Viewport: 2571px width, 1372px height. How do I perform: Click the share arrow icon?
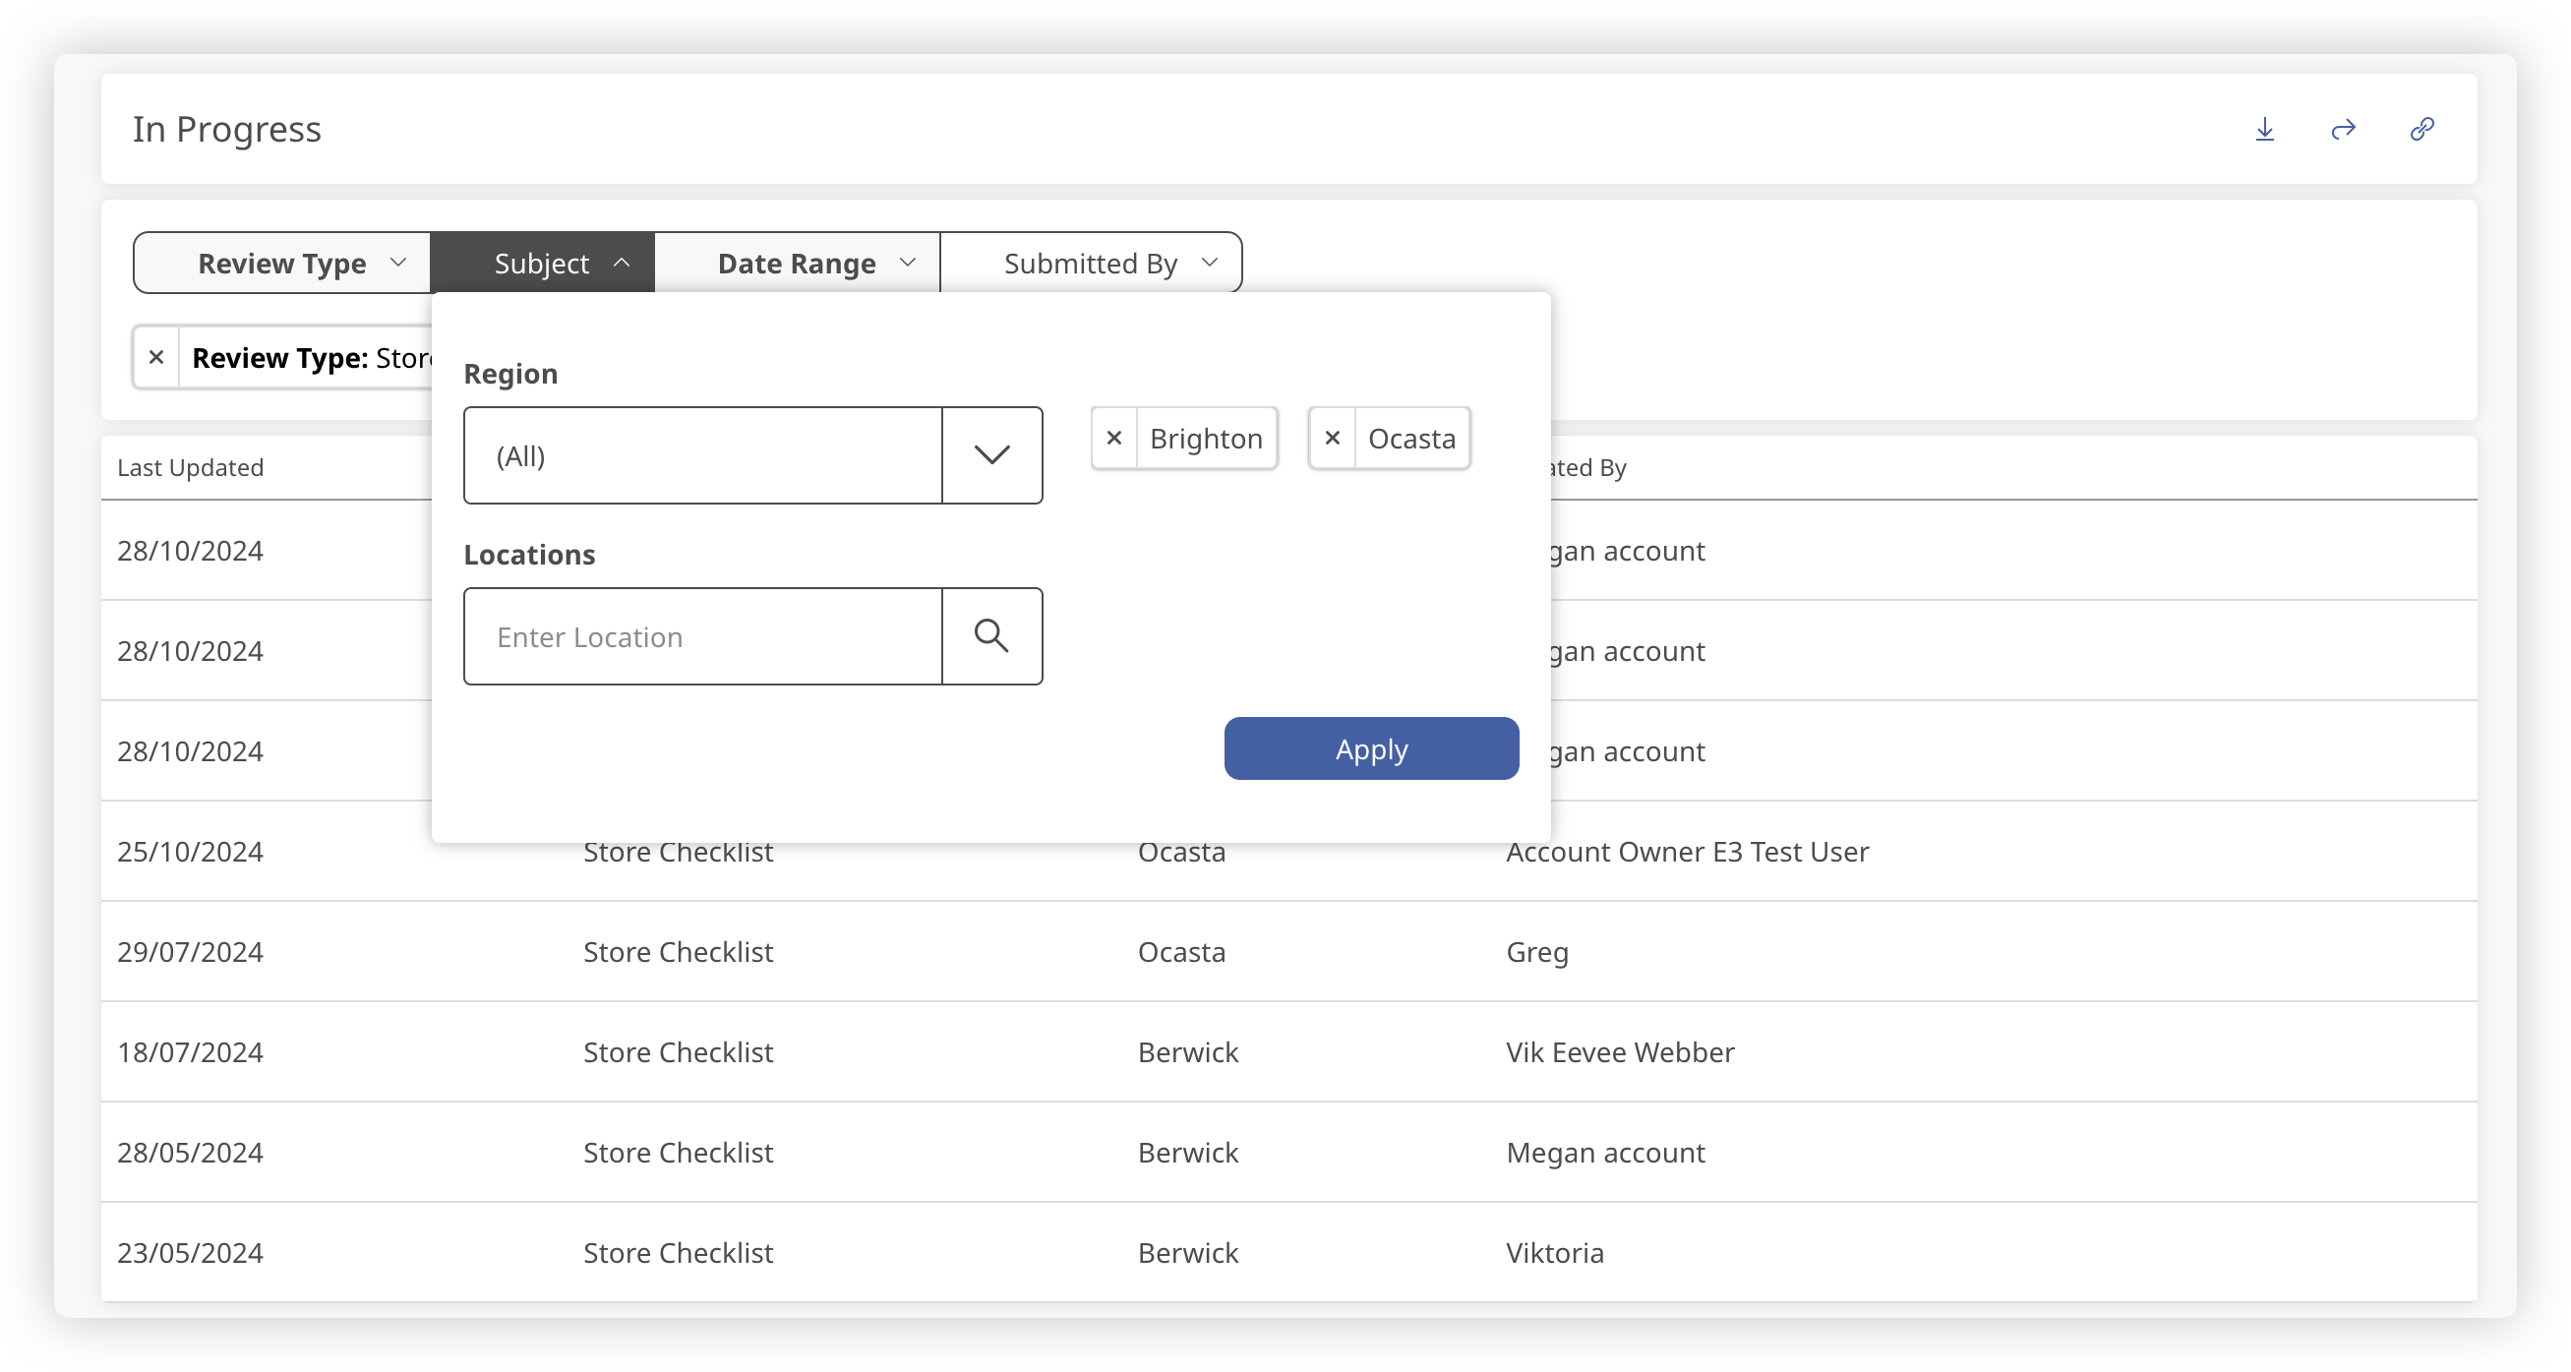point(2343,129)
